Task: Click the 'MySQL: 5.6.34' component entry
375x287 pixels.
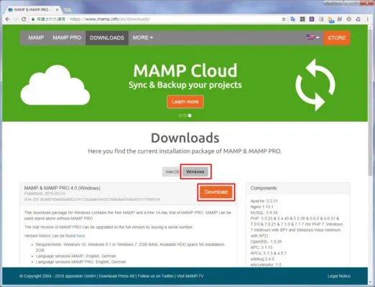Action: (264, 212)
